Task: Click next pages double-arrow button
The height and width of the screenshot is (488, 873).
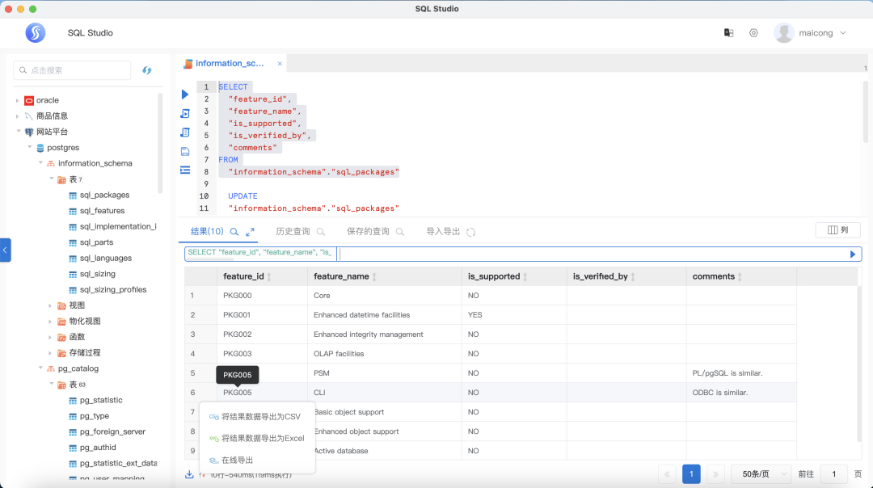Action: 715,474
